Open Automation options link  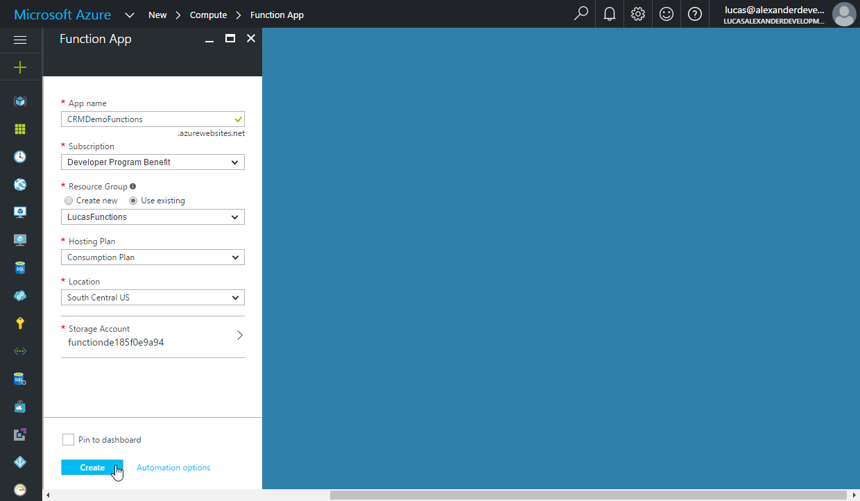click(173, 468)
